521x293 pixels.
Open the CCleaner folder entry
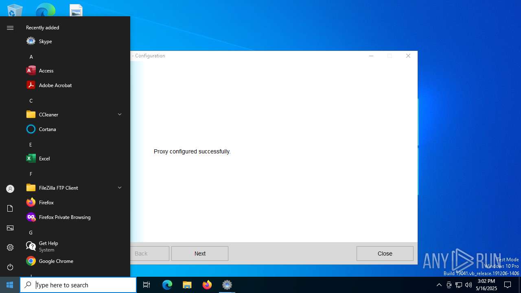75,115
